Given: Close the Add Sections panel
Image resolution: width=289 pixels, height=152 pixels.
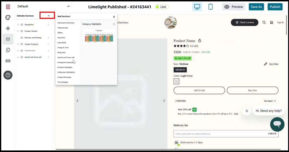Looking at the screenshot, I should click(x=114, y=17).
